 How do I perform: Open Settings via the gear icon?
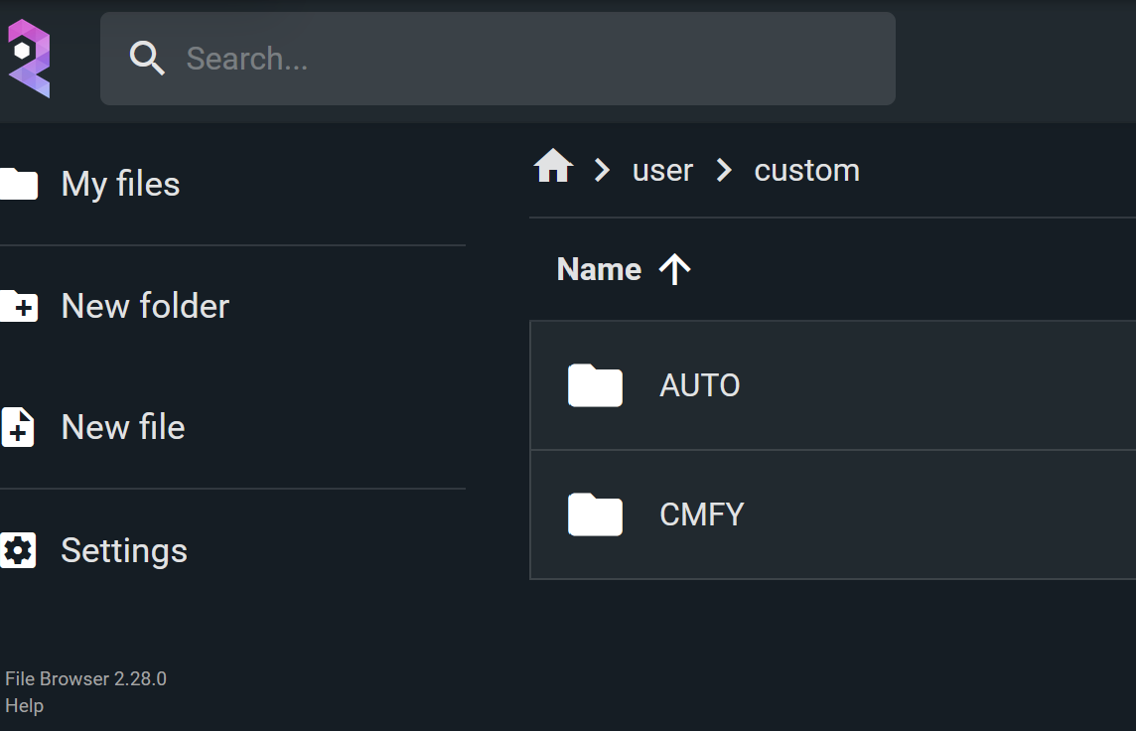coord(18,550)
